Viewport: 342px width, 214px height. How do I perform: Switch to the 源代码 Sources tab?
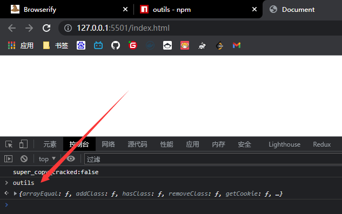(137, 144)
